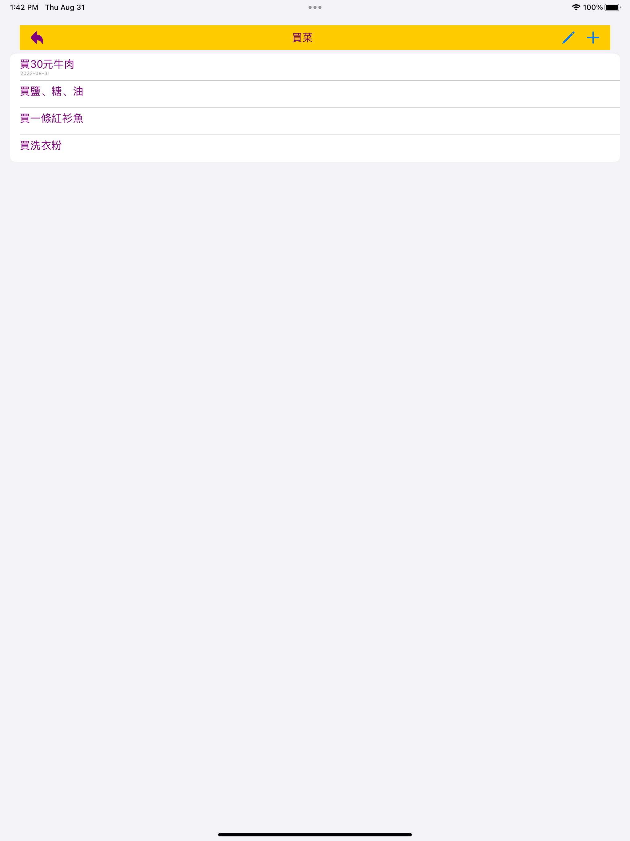Viewport: 630px width, 841px height.
Task: Open the 買鹽、糖、油 entry
Action: 315,94
